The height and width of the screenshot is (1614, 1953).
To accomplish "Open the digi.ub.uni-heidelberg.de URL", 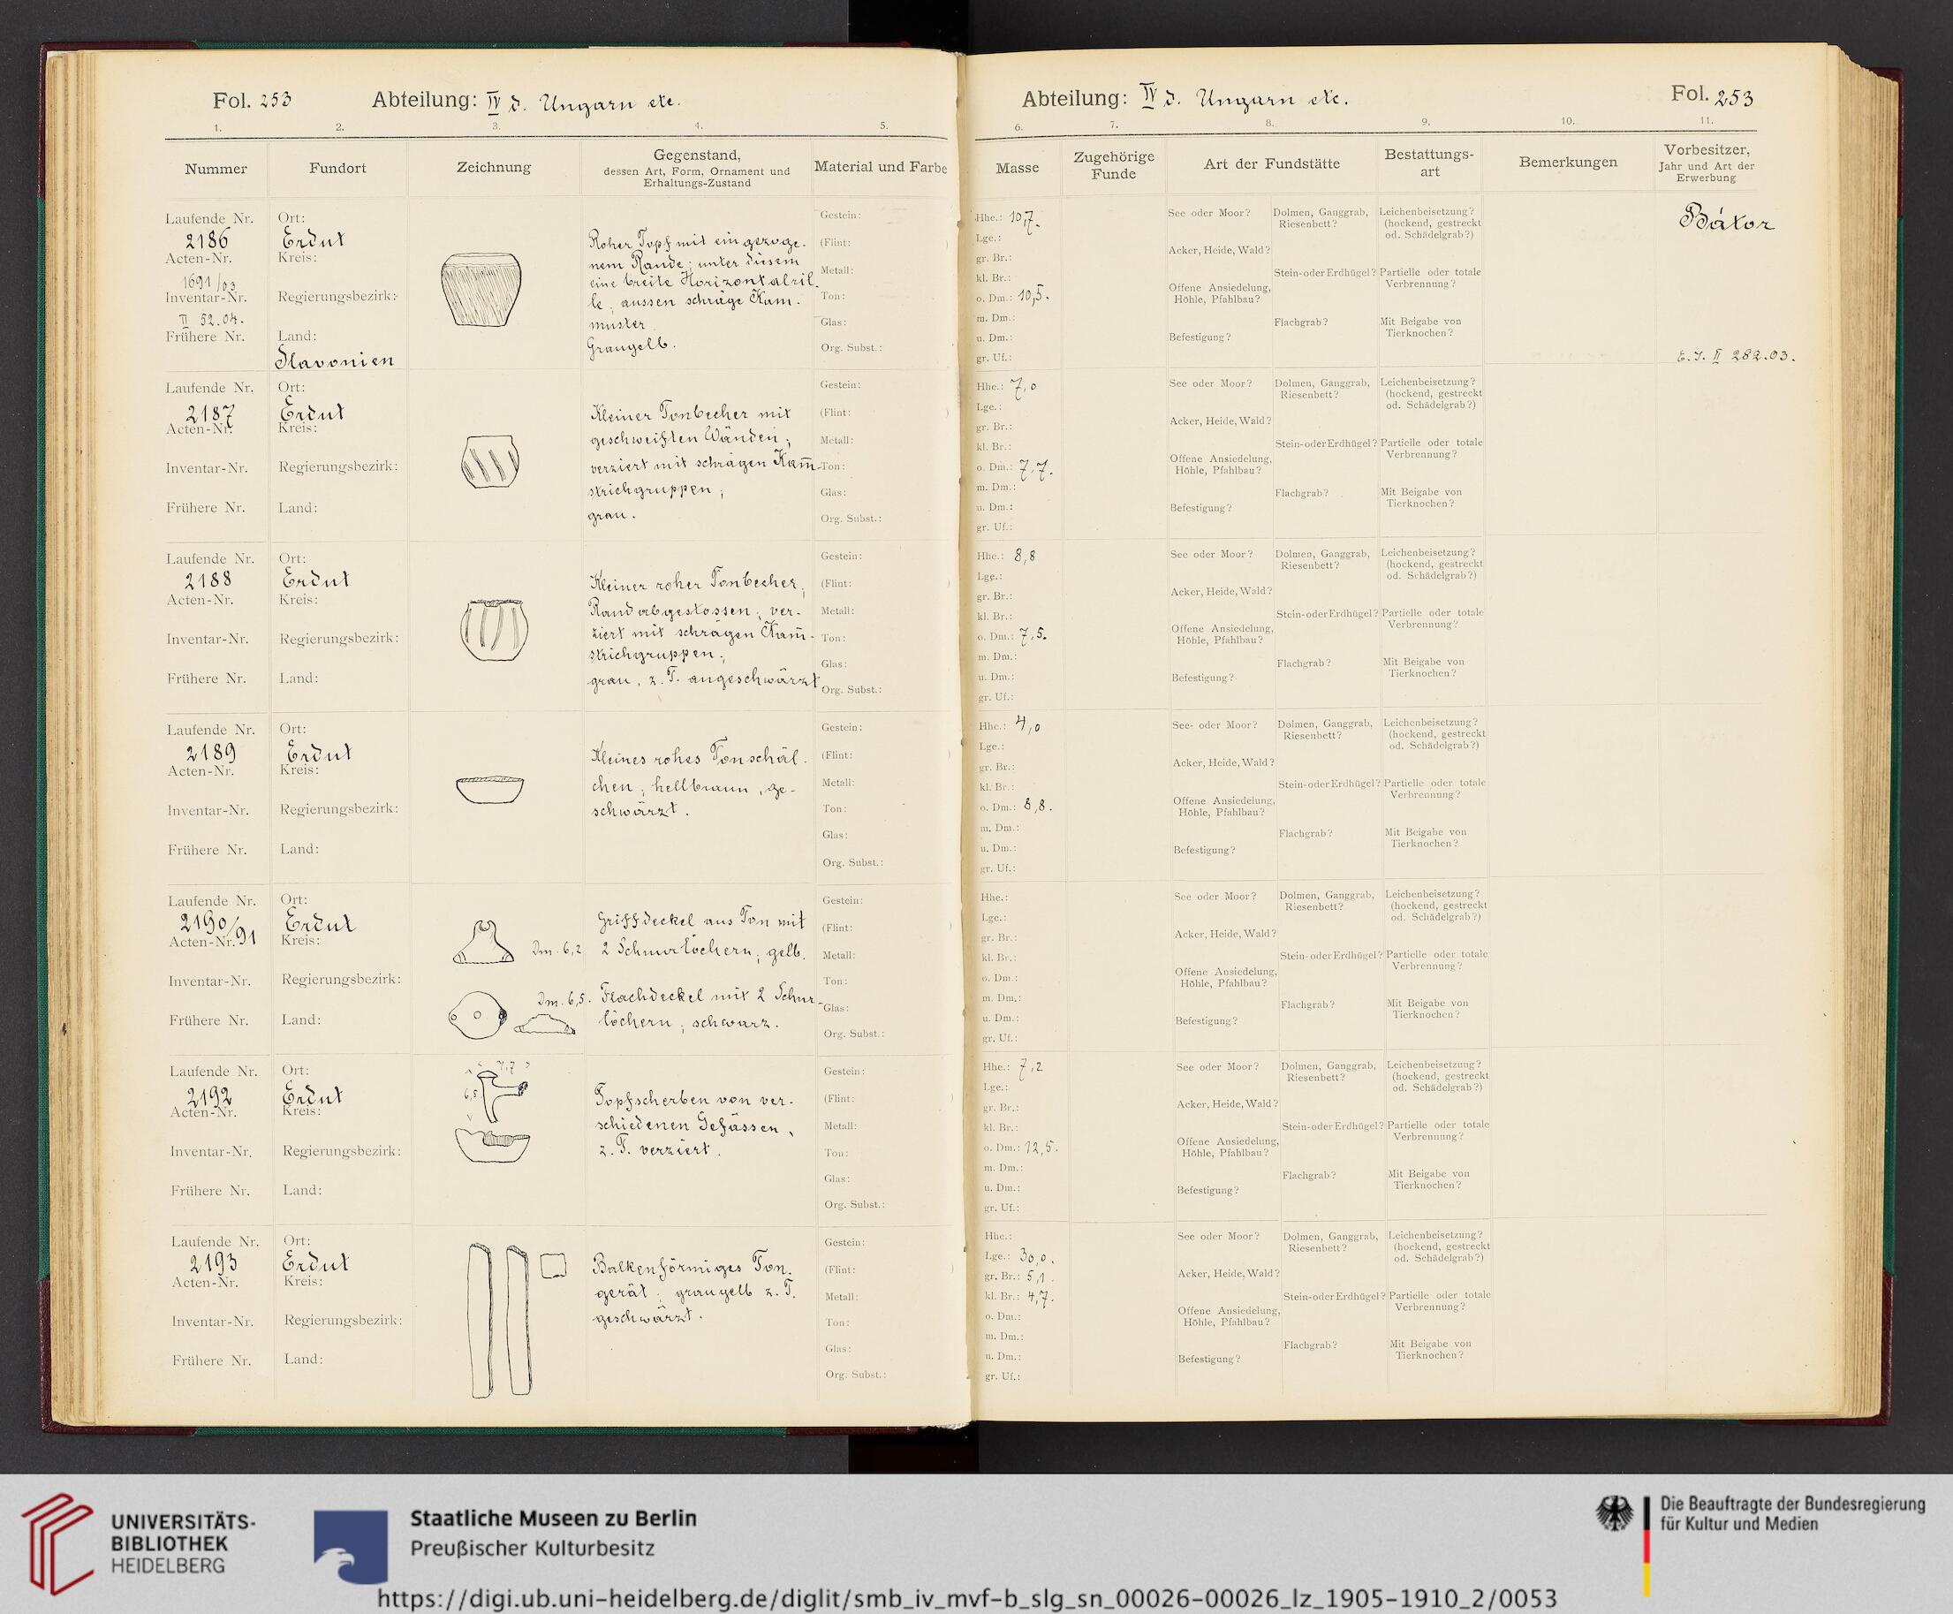I will [x=965, y=1598].
